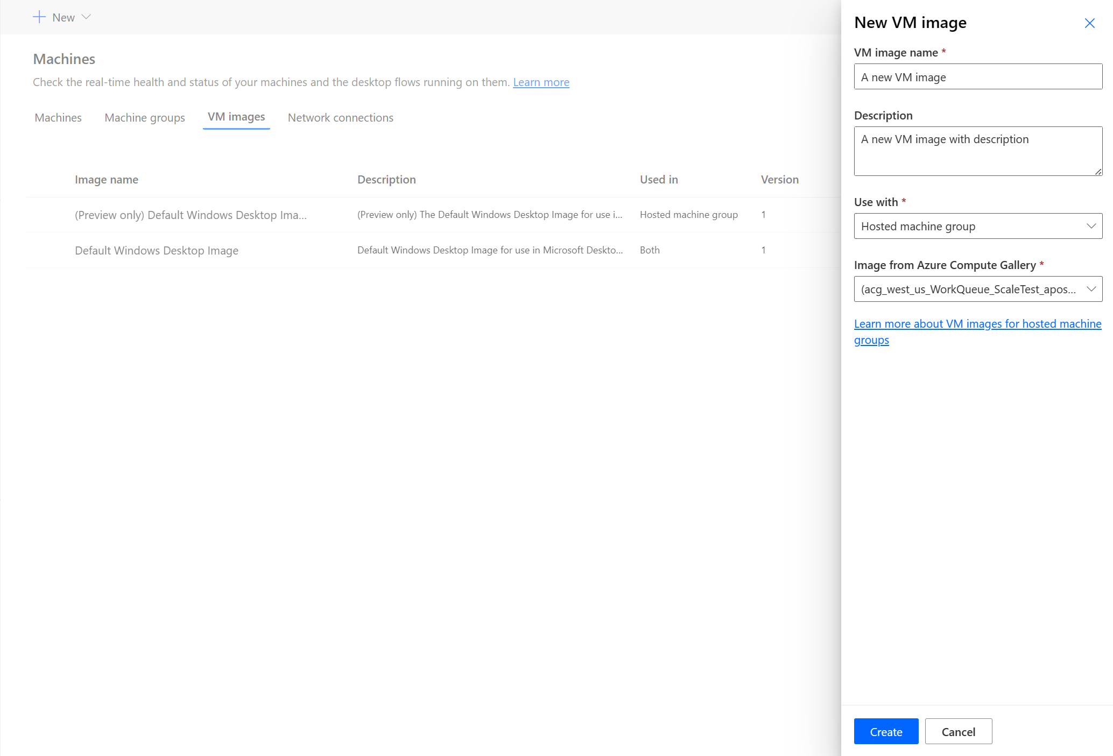This screenshot has height=756, width=1113.
Task: Open the Network connections tab
Action: tap(340, 117)
